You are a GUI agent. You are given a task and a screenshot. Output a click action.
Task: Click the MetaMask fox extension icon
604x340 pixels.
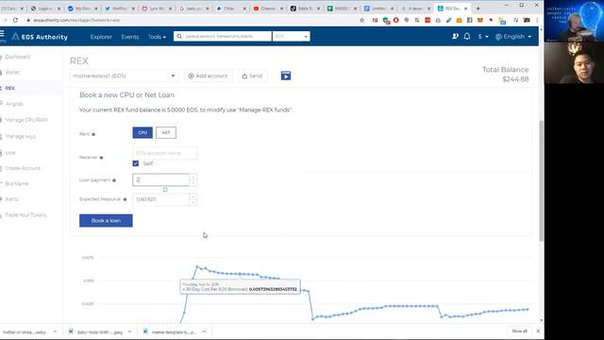(x=480, y=20)
